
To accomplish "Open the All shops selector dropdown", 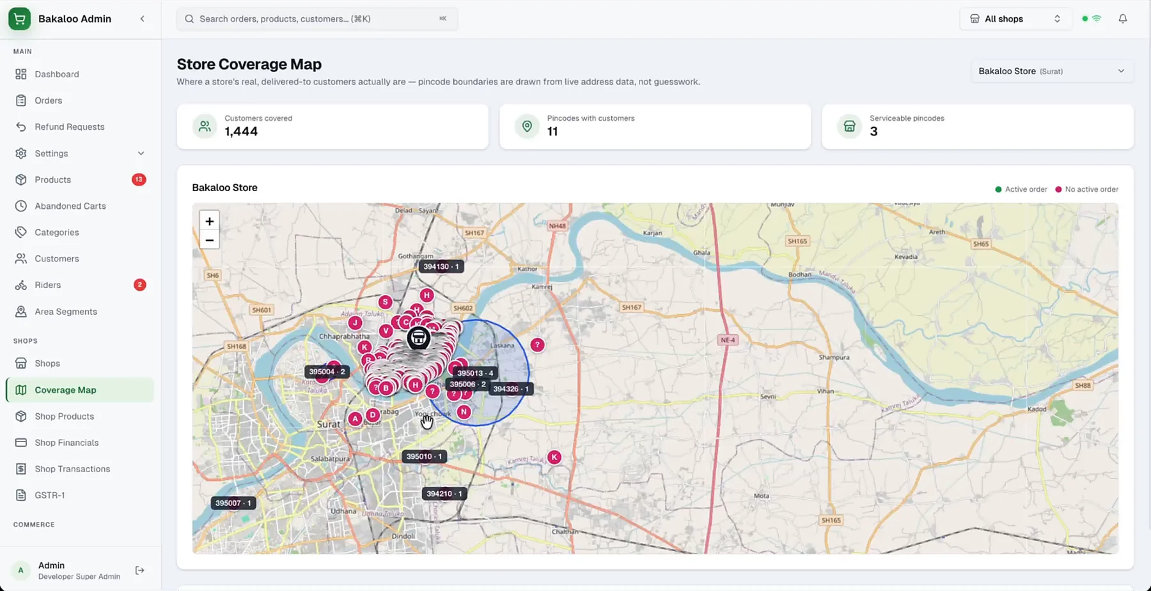I will [x=1015, y=19].
